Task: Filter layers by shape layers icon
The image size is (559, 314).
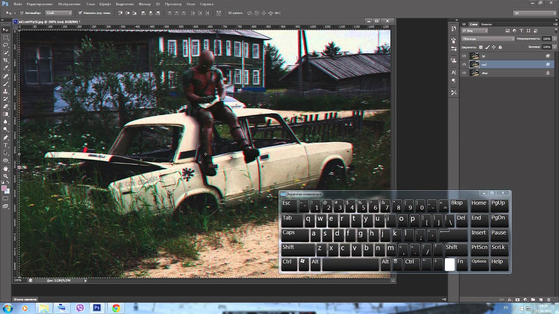Action: [x=528, y=31]
